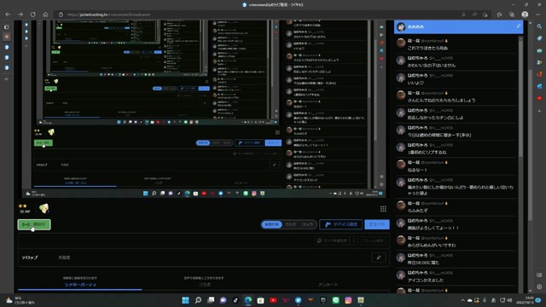
Task: Open デバイス設定 device settings
Action: (x=341, y=224)
